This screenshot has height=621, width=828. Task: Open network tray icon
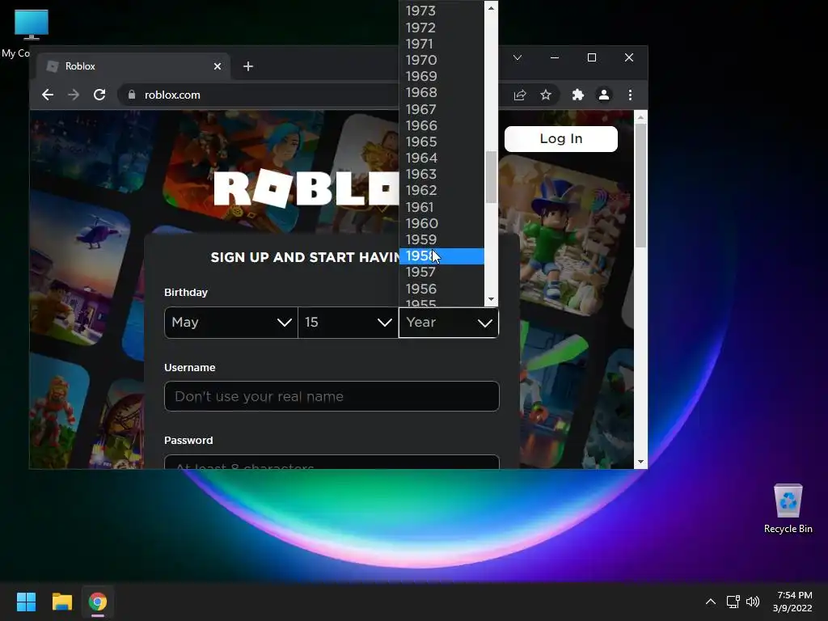733,602
